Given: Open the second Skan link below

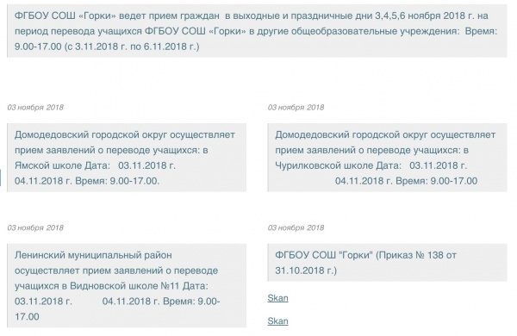Looking at the screenshot, I should point(277,321).
